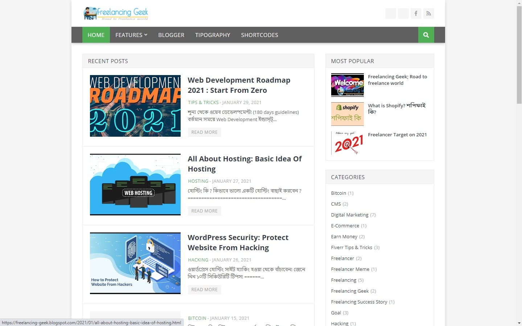Open the Bitcoin category in sidebar
522x326 pixels.
click(x=338, y=193)
